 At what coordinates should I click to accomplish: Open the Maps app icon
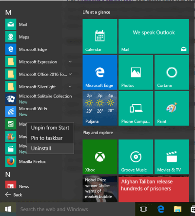click(x=11, y=37)
